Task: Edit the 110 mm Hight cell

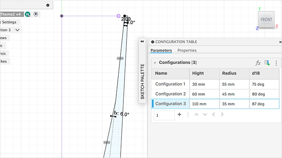Action: (204, 104)
